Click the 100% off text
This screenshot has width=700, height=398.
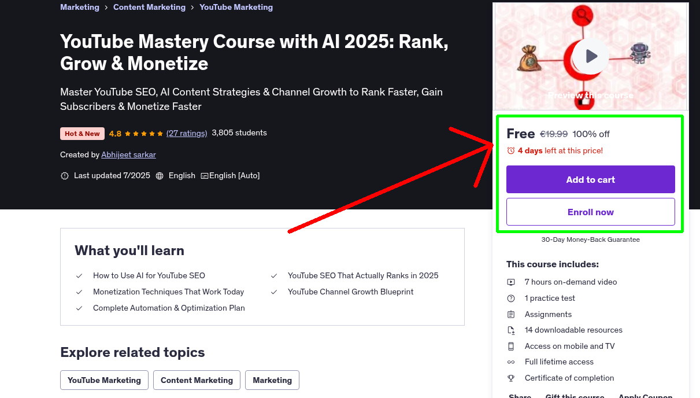pos(591,134)
